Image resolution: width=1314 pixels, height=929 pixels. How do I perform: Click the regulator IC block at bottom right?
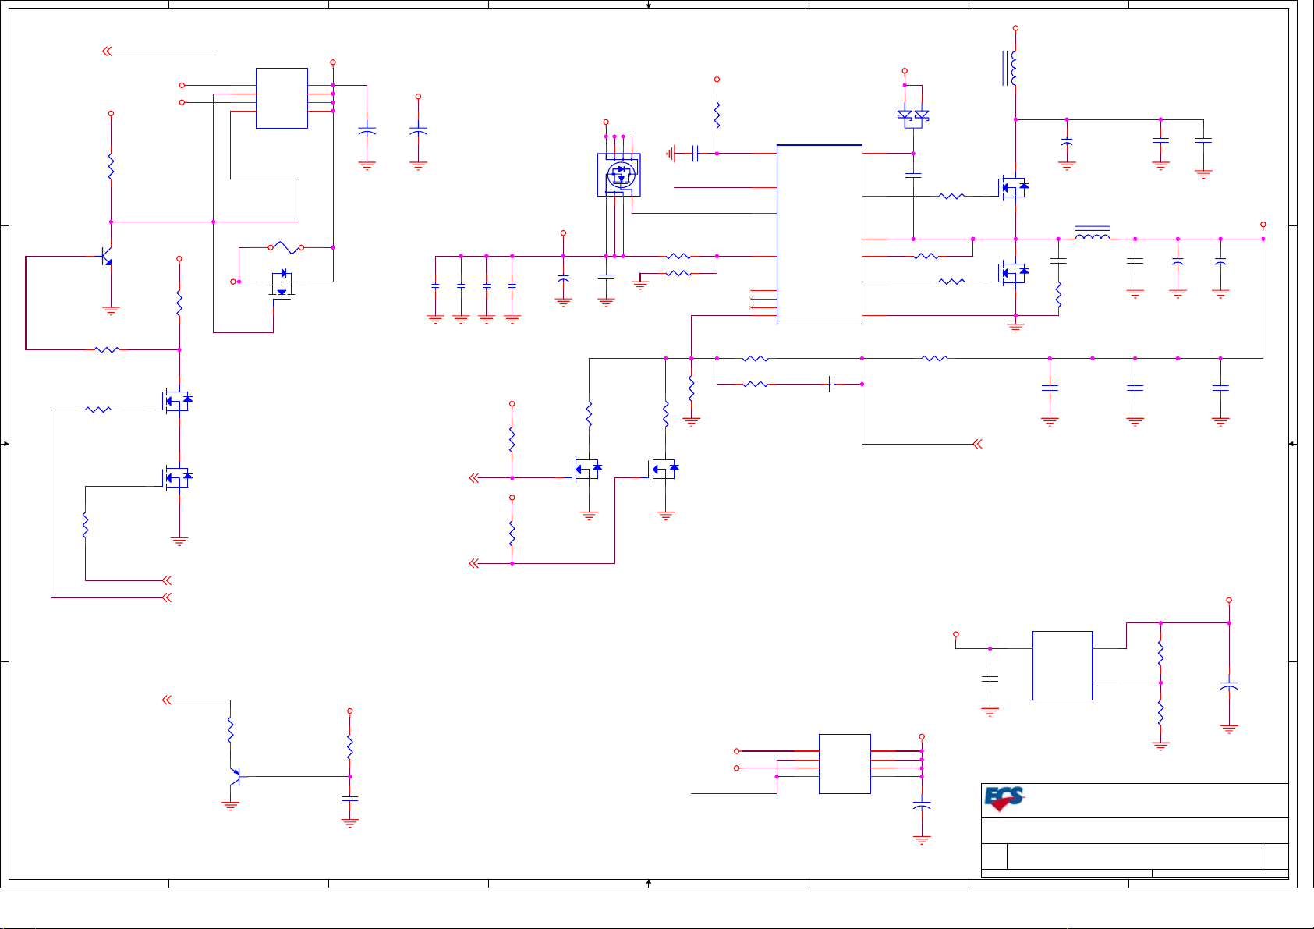(1062, 665)
